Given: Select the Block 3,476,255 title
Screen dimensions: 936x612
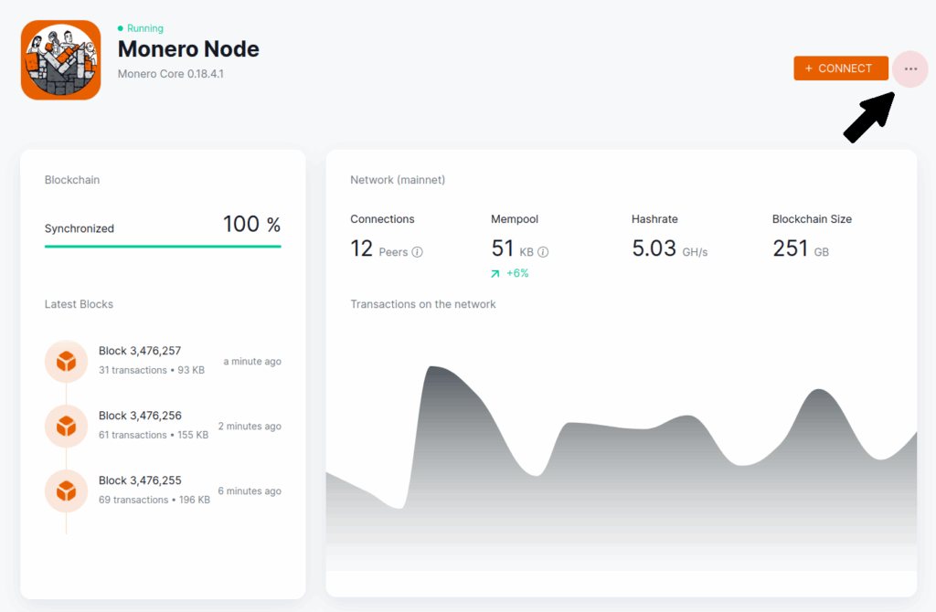Looking at the screenshot, I should click(x=140, y=480).
